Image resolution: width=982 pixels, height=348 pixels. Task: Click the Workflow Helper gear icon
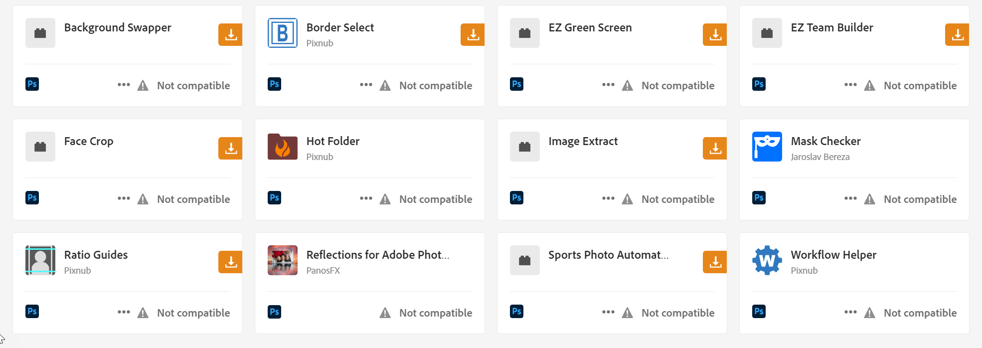[x=767, y=260]
